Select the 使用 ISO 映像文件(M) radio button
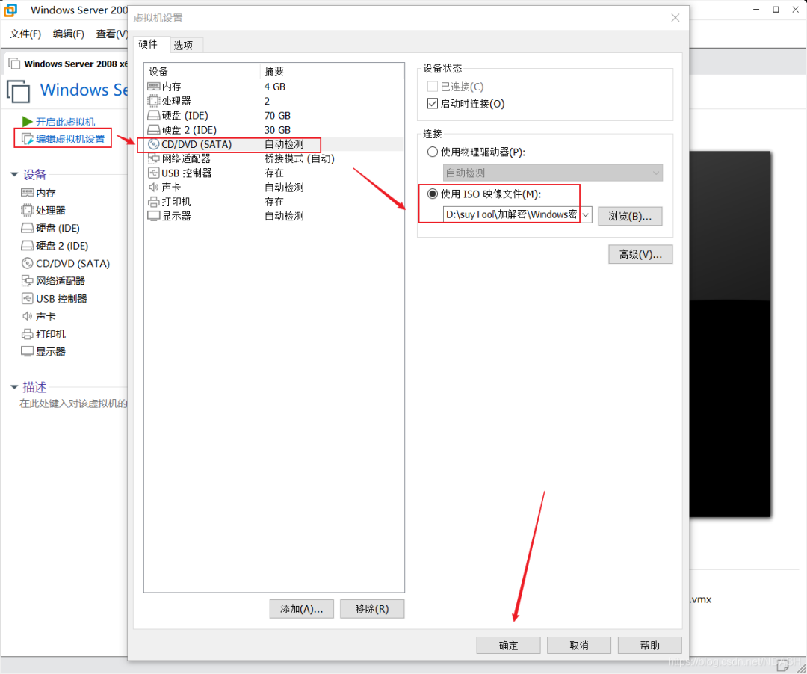 [433, 194]
